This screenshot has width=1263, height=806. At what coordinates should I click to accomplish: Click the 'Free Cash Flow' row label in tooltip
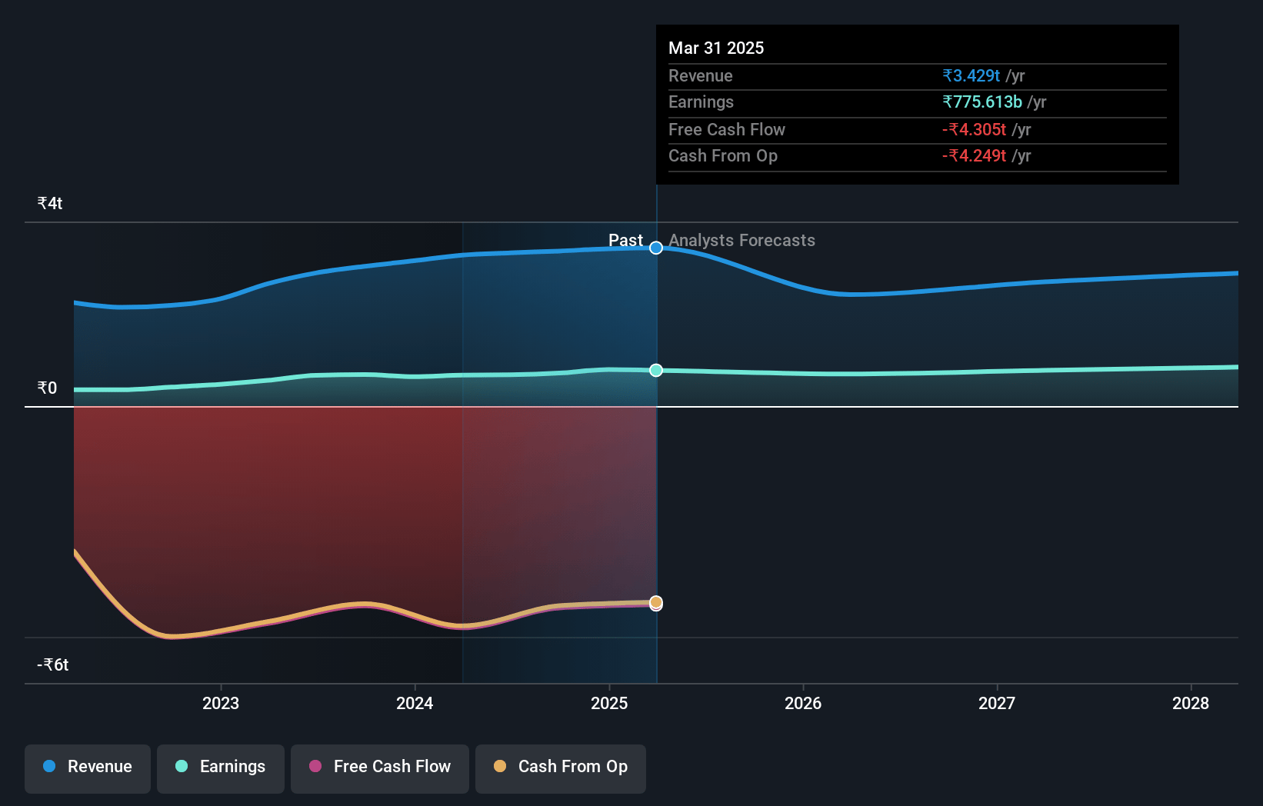727,129
